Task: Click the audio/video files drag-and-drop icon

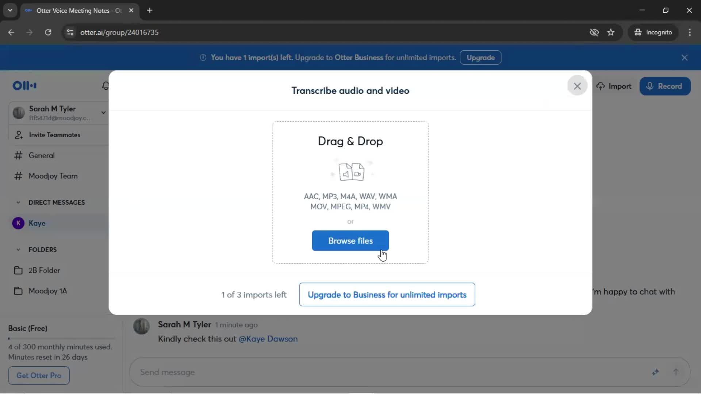Action: (x=351, y=172)
